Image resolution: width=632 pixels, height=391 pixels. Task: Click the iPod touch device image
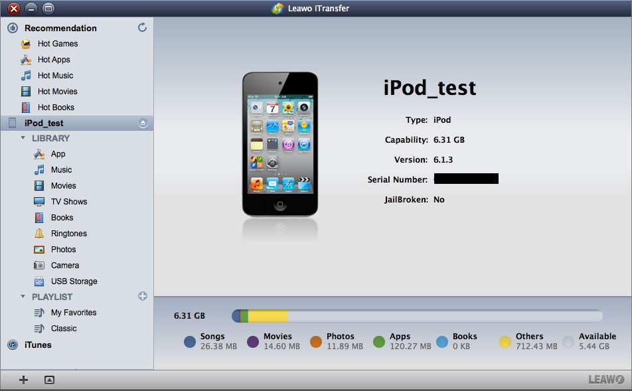(280, 144)
